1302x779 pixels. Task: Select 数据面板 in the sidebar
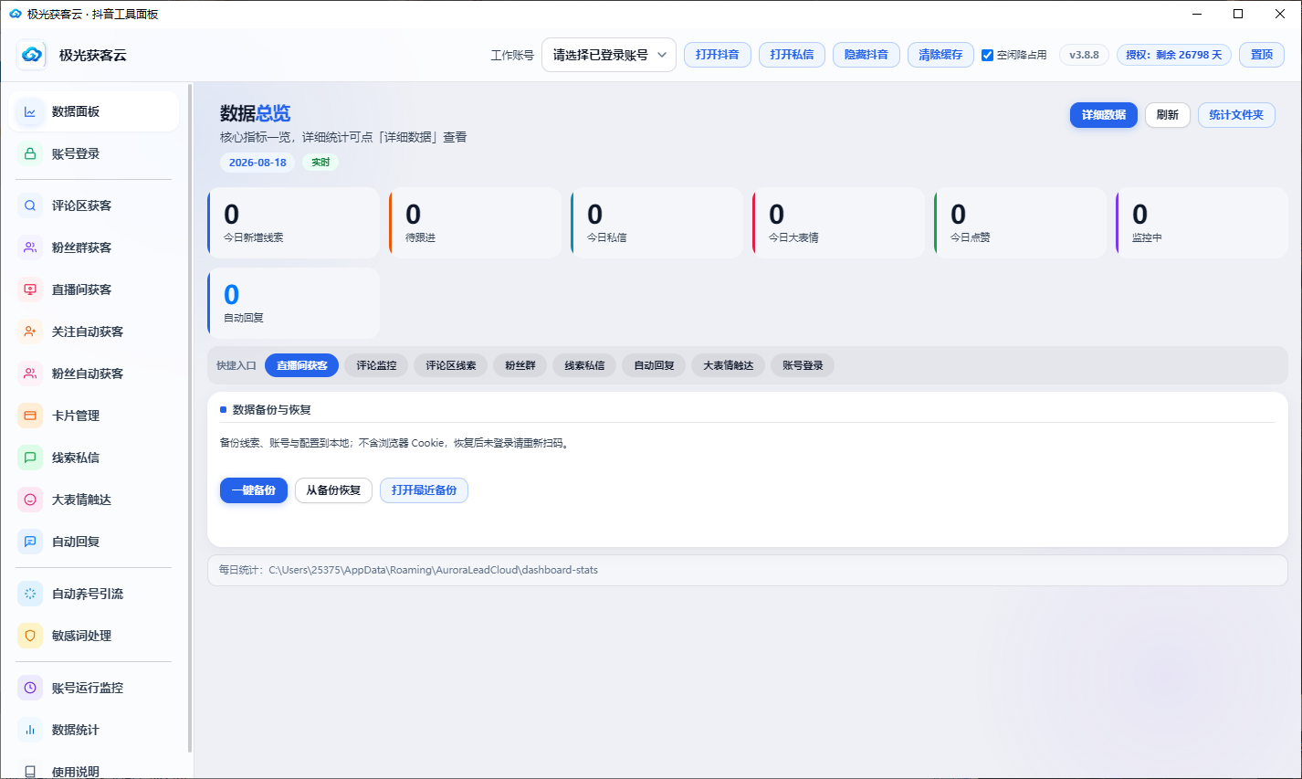click(x=94, y=111)
